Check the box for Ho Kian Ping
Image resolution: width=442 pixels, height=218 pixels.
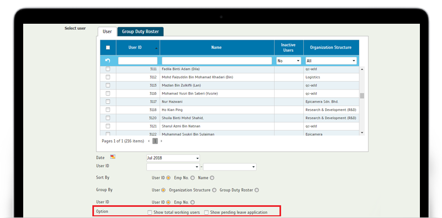click(x=108, y=110)
